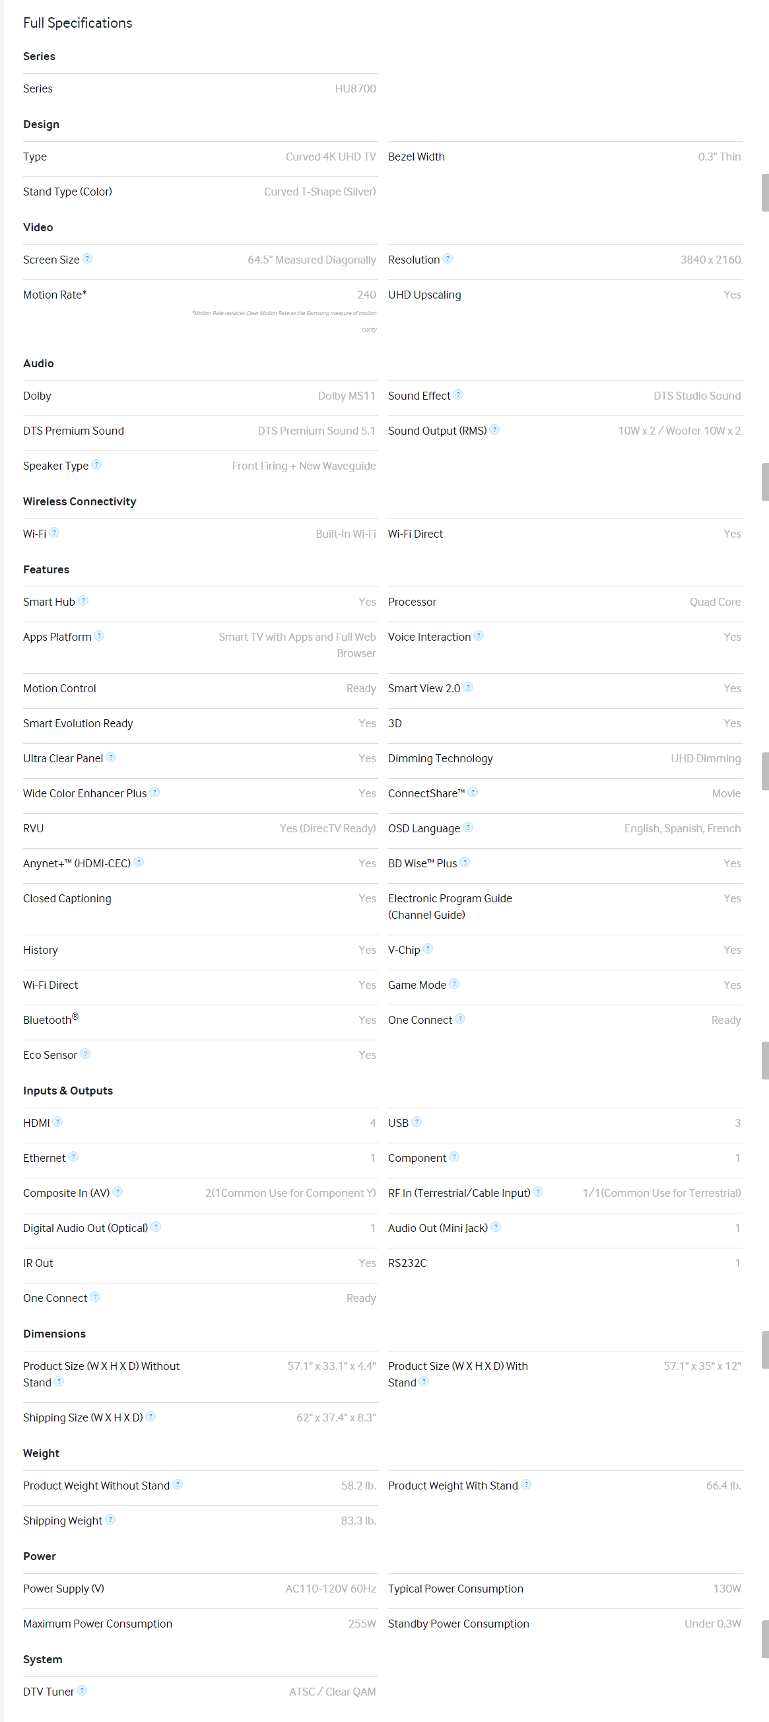The width and height of the screenshot is (769, 1722).
Task: Click the Shipping Size help icon
Action: point(151,1417)
